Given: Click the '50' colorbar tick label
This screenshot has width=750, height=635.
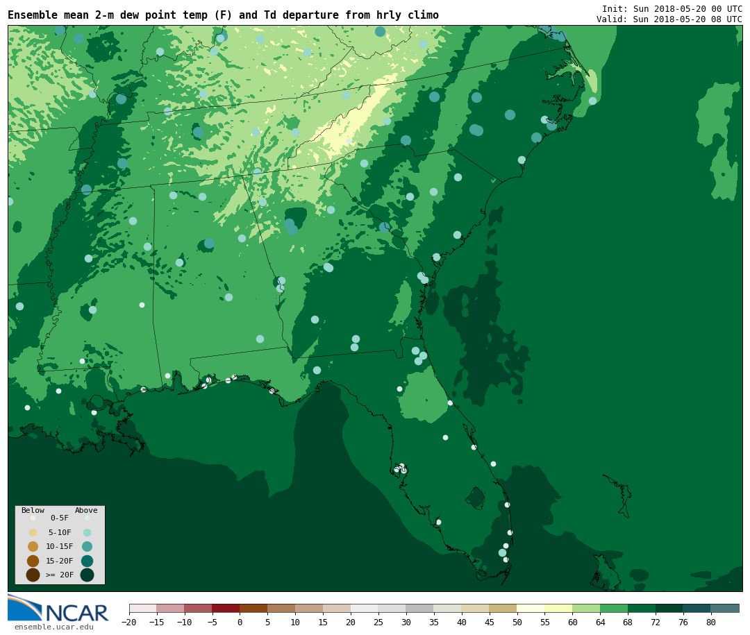Looking at the screenshot, I should [x=517, y=622].
